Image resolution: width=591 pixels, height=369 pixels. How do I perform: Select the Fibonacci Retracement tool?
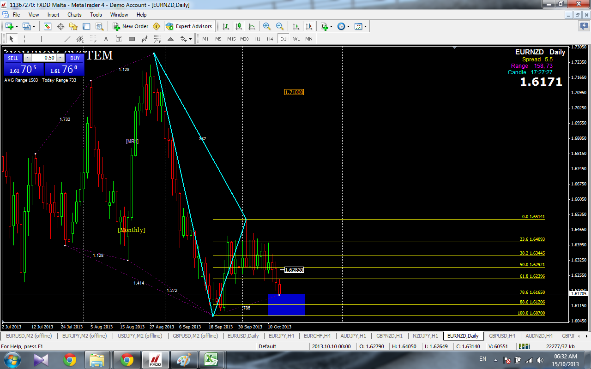click(93, 39)
